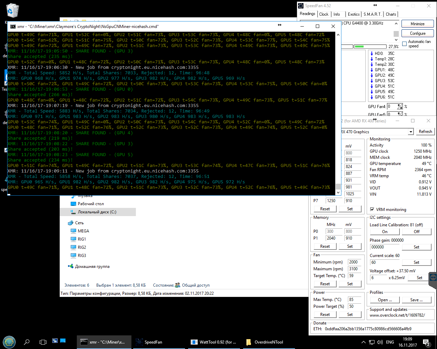Click the console icon in xmr title bar
Viewport: 437px width, 349px height.
point(13,26)
